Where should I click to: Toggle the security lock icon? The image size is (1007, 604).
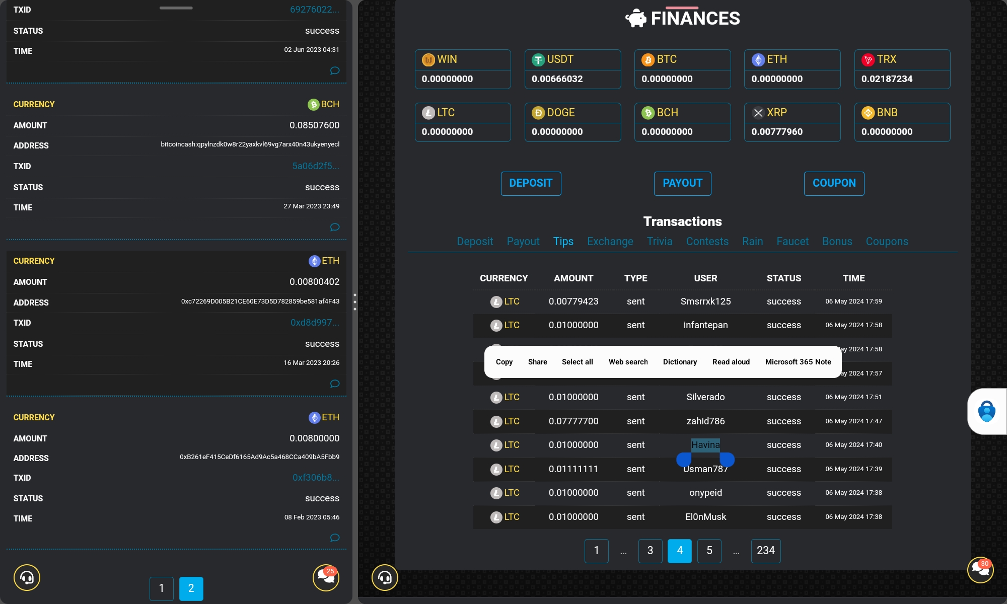986,411
